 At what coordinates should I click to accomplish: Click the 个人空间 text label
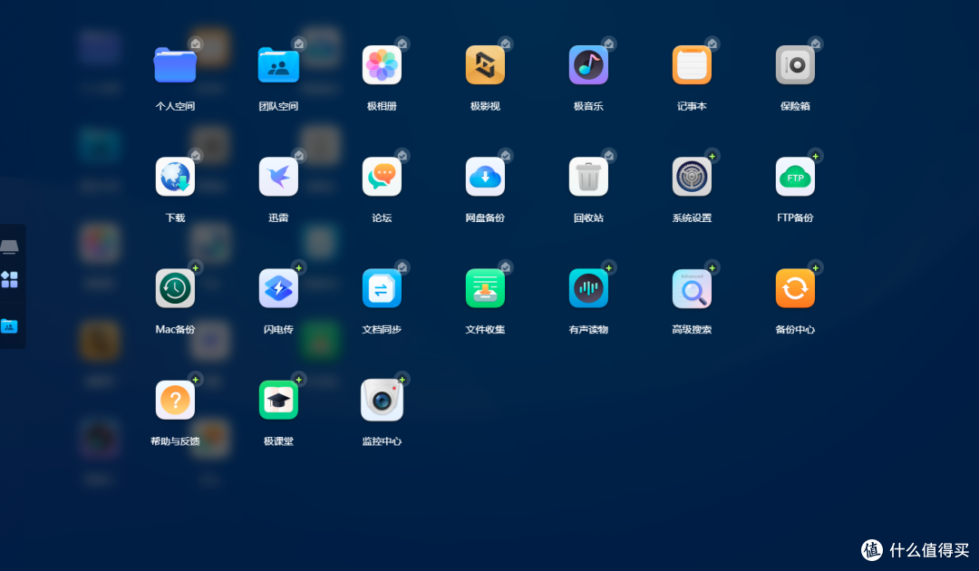(x=175, y=106)
